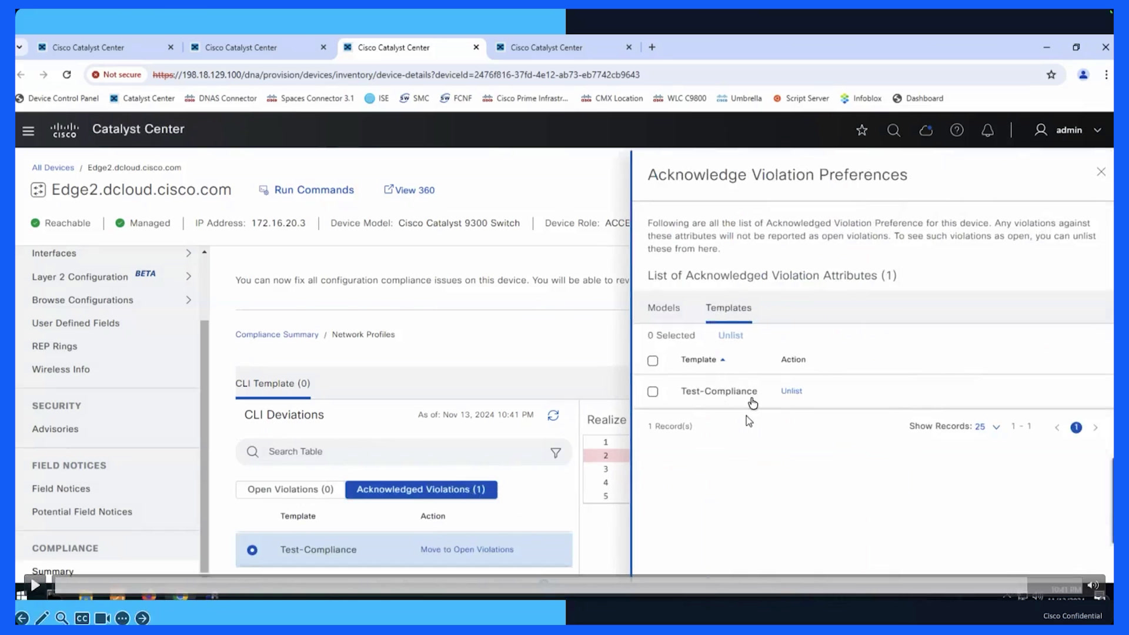Screen dimensions: 1129x635
Task: Open the help question mark icon
Action: tap(957, 130)
